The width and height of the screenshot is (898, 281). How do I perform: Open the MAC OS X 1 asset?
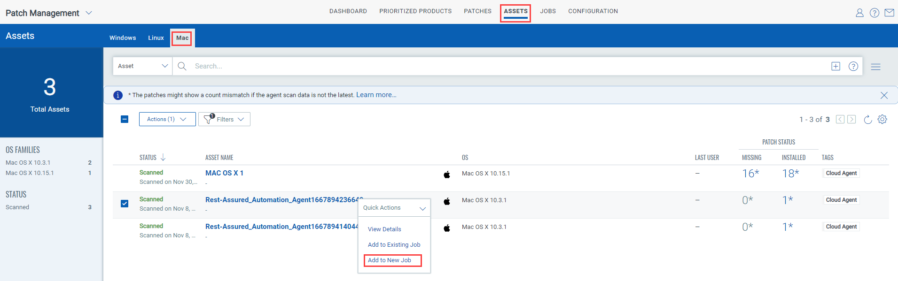(x=224, y=173)
